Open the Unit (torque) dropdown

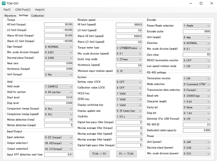[x=58, y=74]
